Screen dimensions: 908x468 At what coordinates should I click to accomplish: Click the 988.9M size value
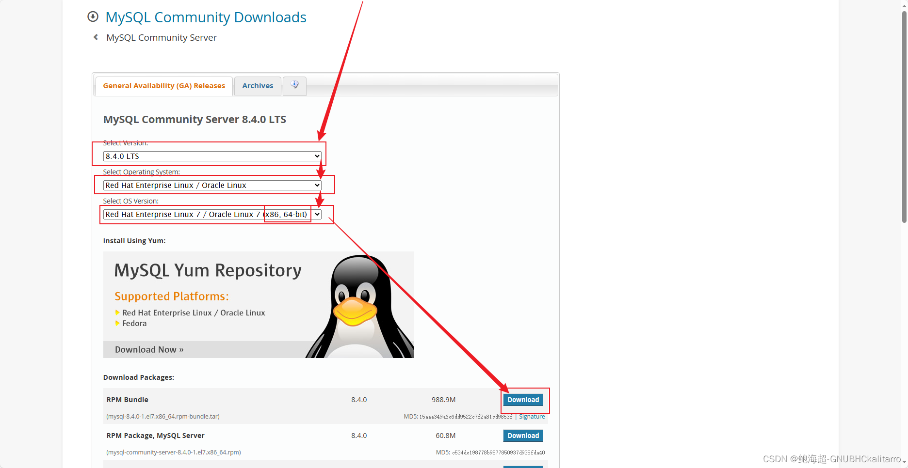[x=444, y=400]
